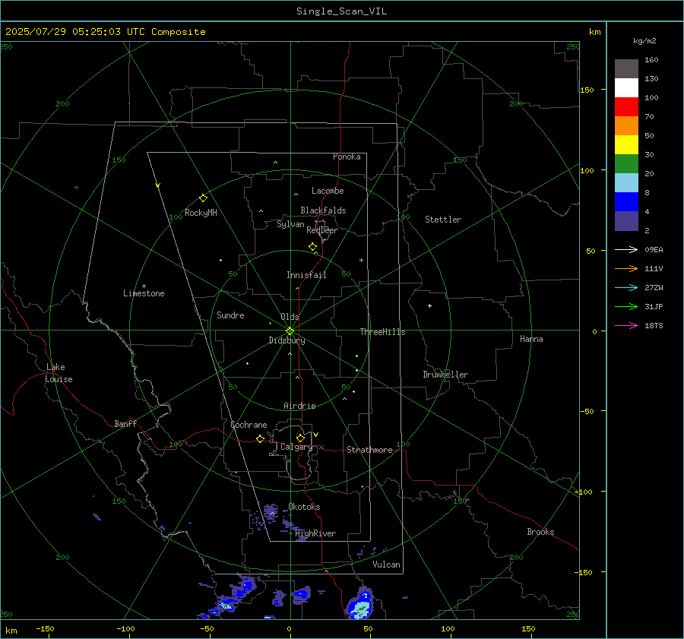This screenshot has height=639, width=684.
Task: Click the yellow radar site diamond at Didsbury
Action: (290, 331)
